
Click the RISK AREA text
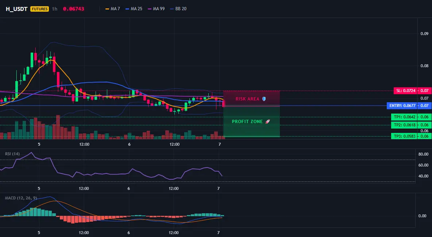tap(247, 99)
